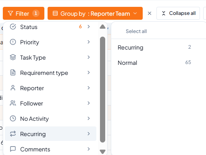The image size is (206, 155).
Task: Expand the Recurring submenu chevron
Action: coord(89,134)
